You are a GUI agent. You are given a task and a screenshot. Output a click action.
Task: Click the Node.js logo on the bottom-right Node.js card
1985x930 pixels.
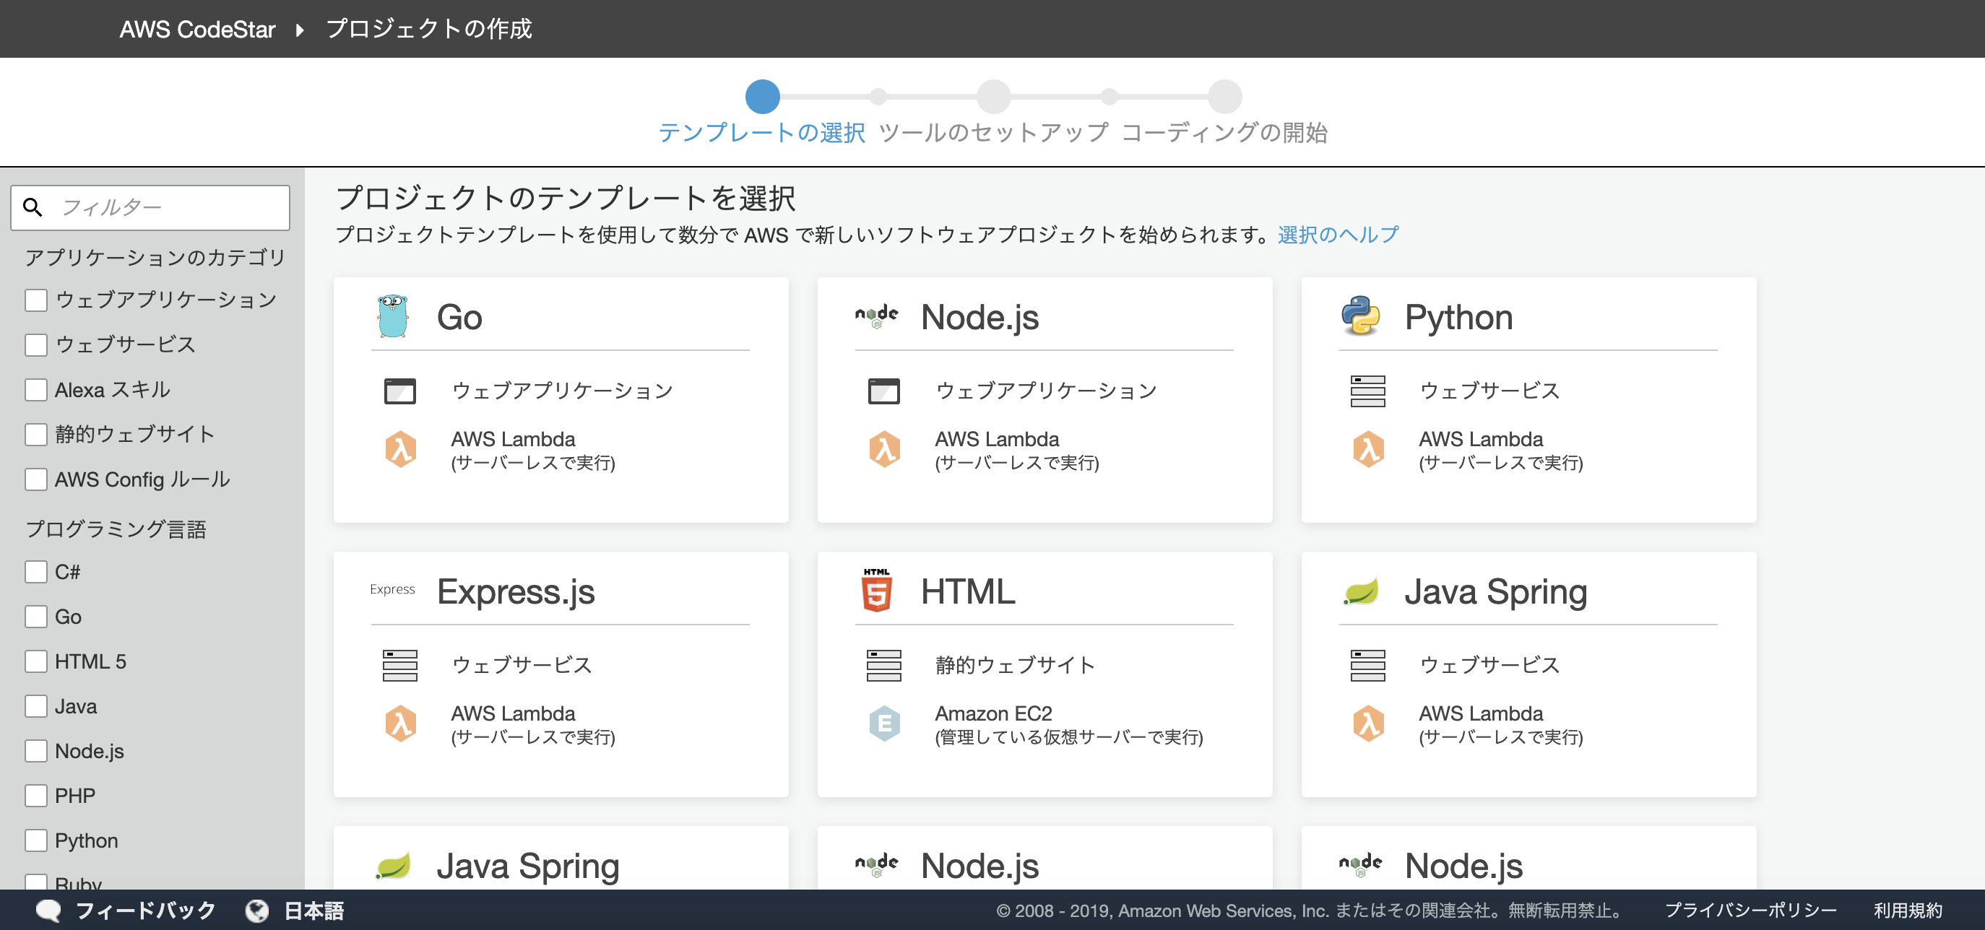(x=1360, y=864)
